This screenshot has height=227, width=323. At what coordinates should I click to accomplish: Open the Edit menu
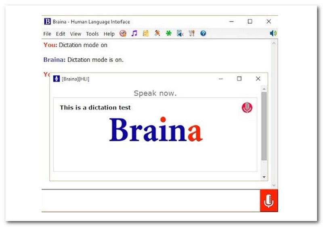pos(61,34)
